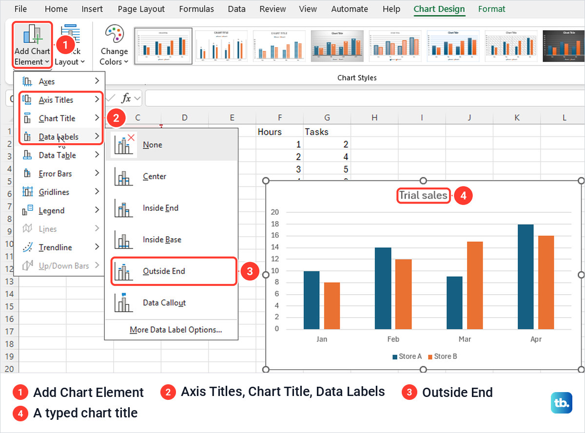The height and width of the screenshot is (433, 585).
Task: Select column header H
Action: 374,117
